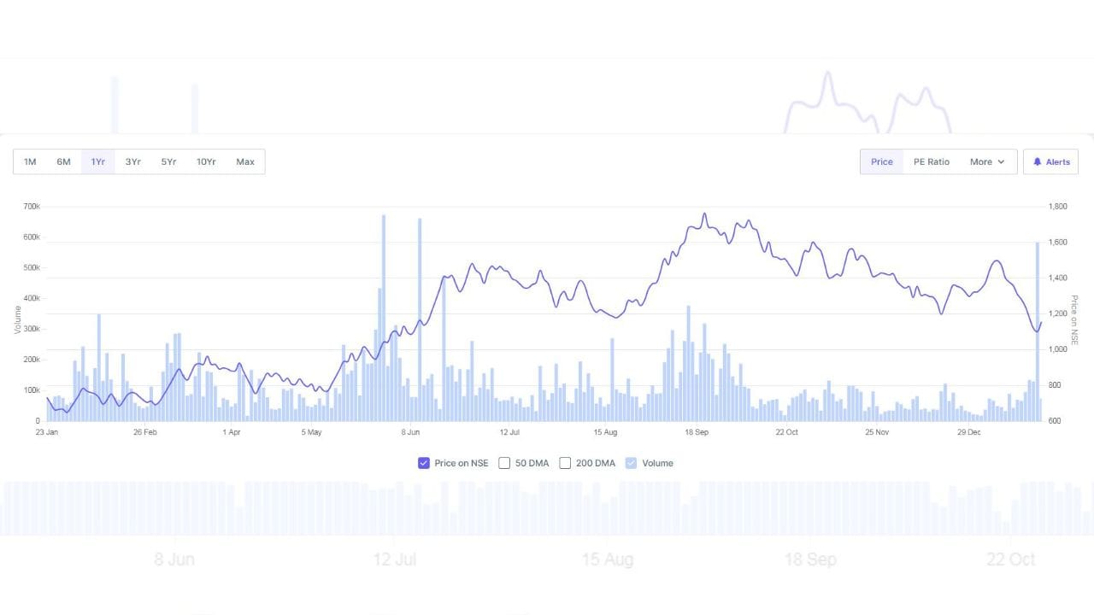The height and width of the screenshot is (615, 1094).
Task: Toggle the Volume checkbox
Action: [x=632, y=463]
